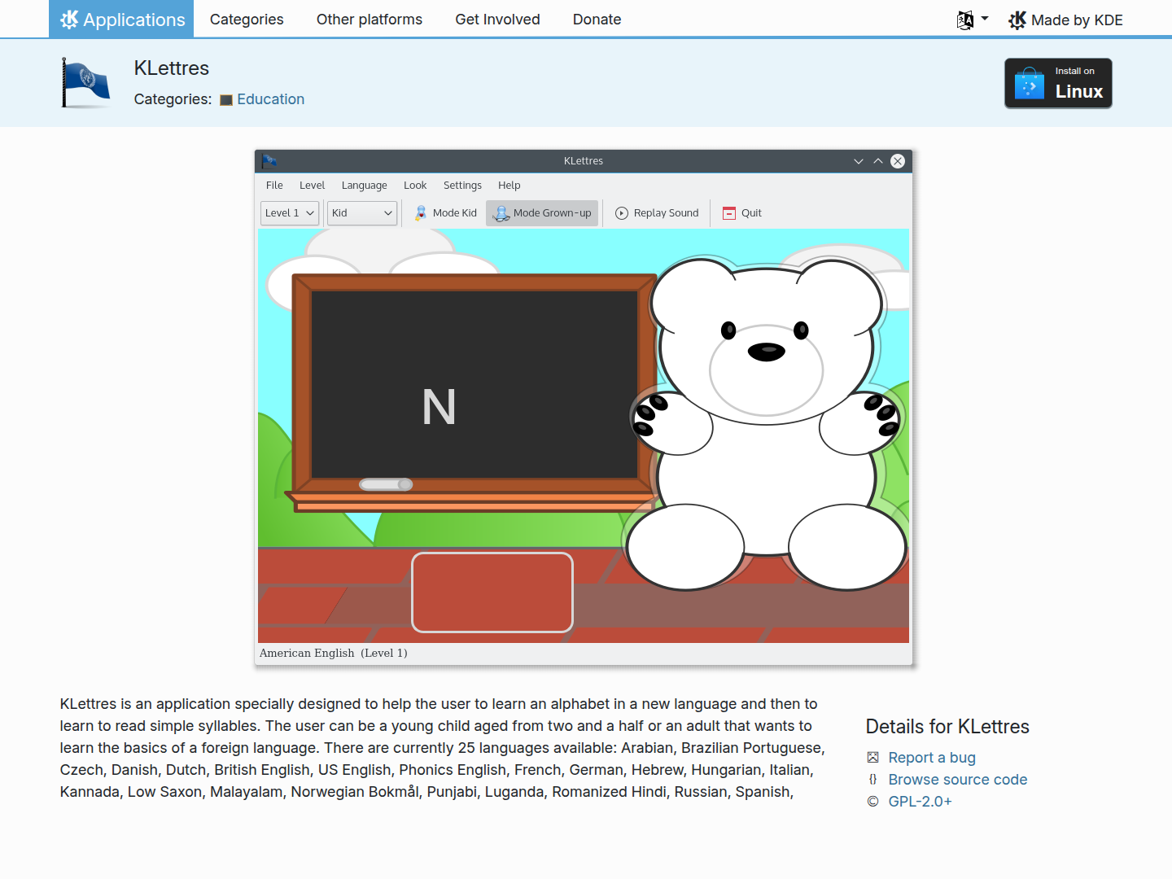Click the Replay Sound label

coord(667,213)
